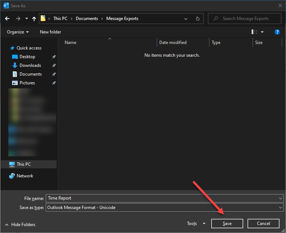Select the Network icon in sidebar

[x=12, y=176]
